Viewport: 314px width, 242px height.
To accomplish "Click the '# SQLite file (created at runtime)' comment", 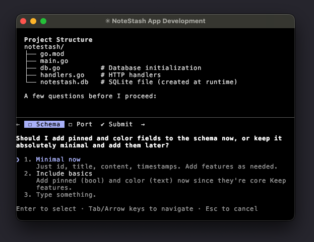I will click(169, 82).
